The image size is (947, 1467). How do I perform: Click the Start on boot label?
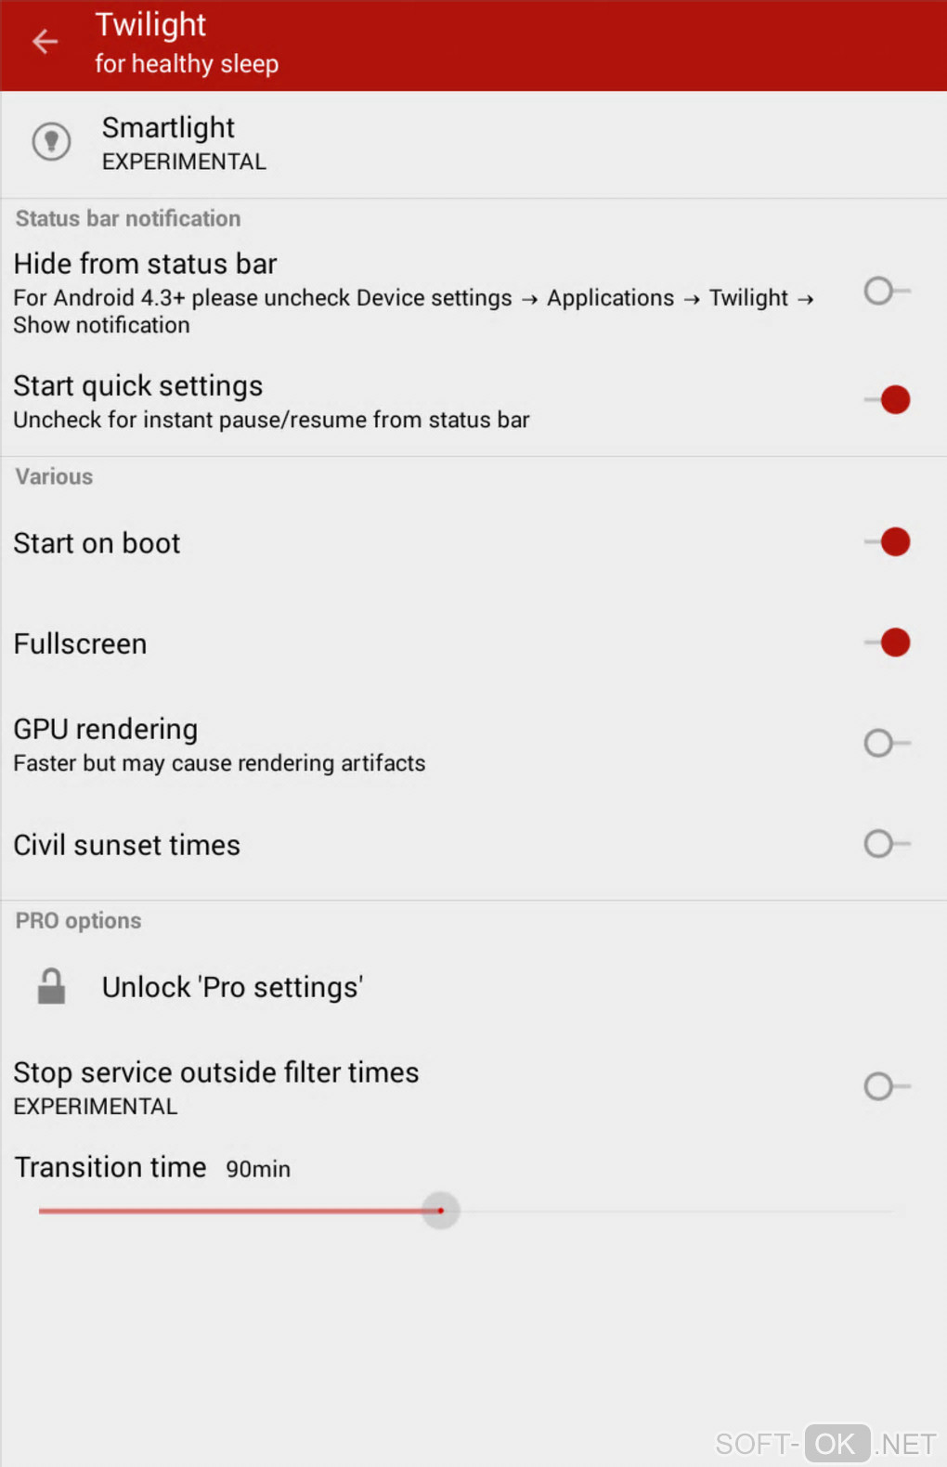(97, 543)
